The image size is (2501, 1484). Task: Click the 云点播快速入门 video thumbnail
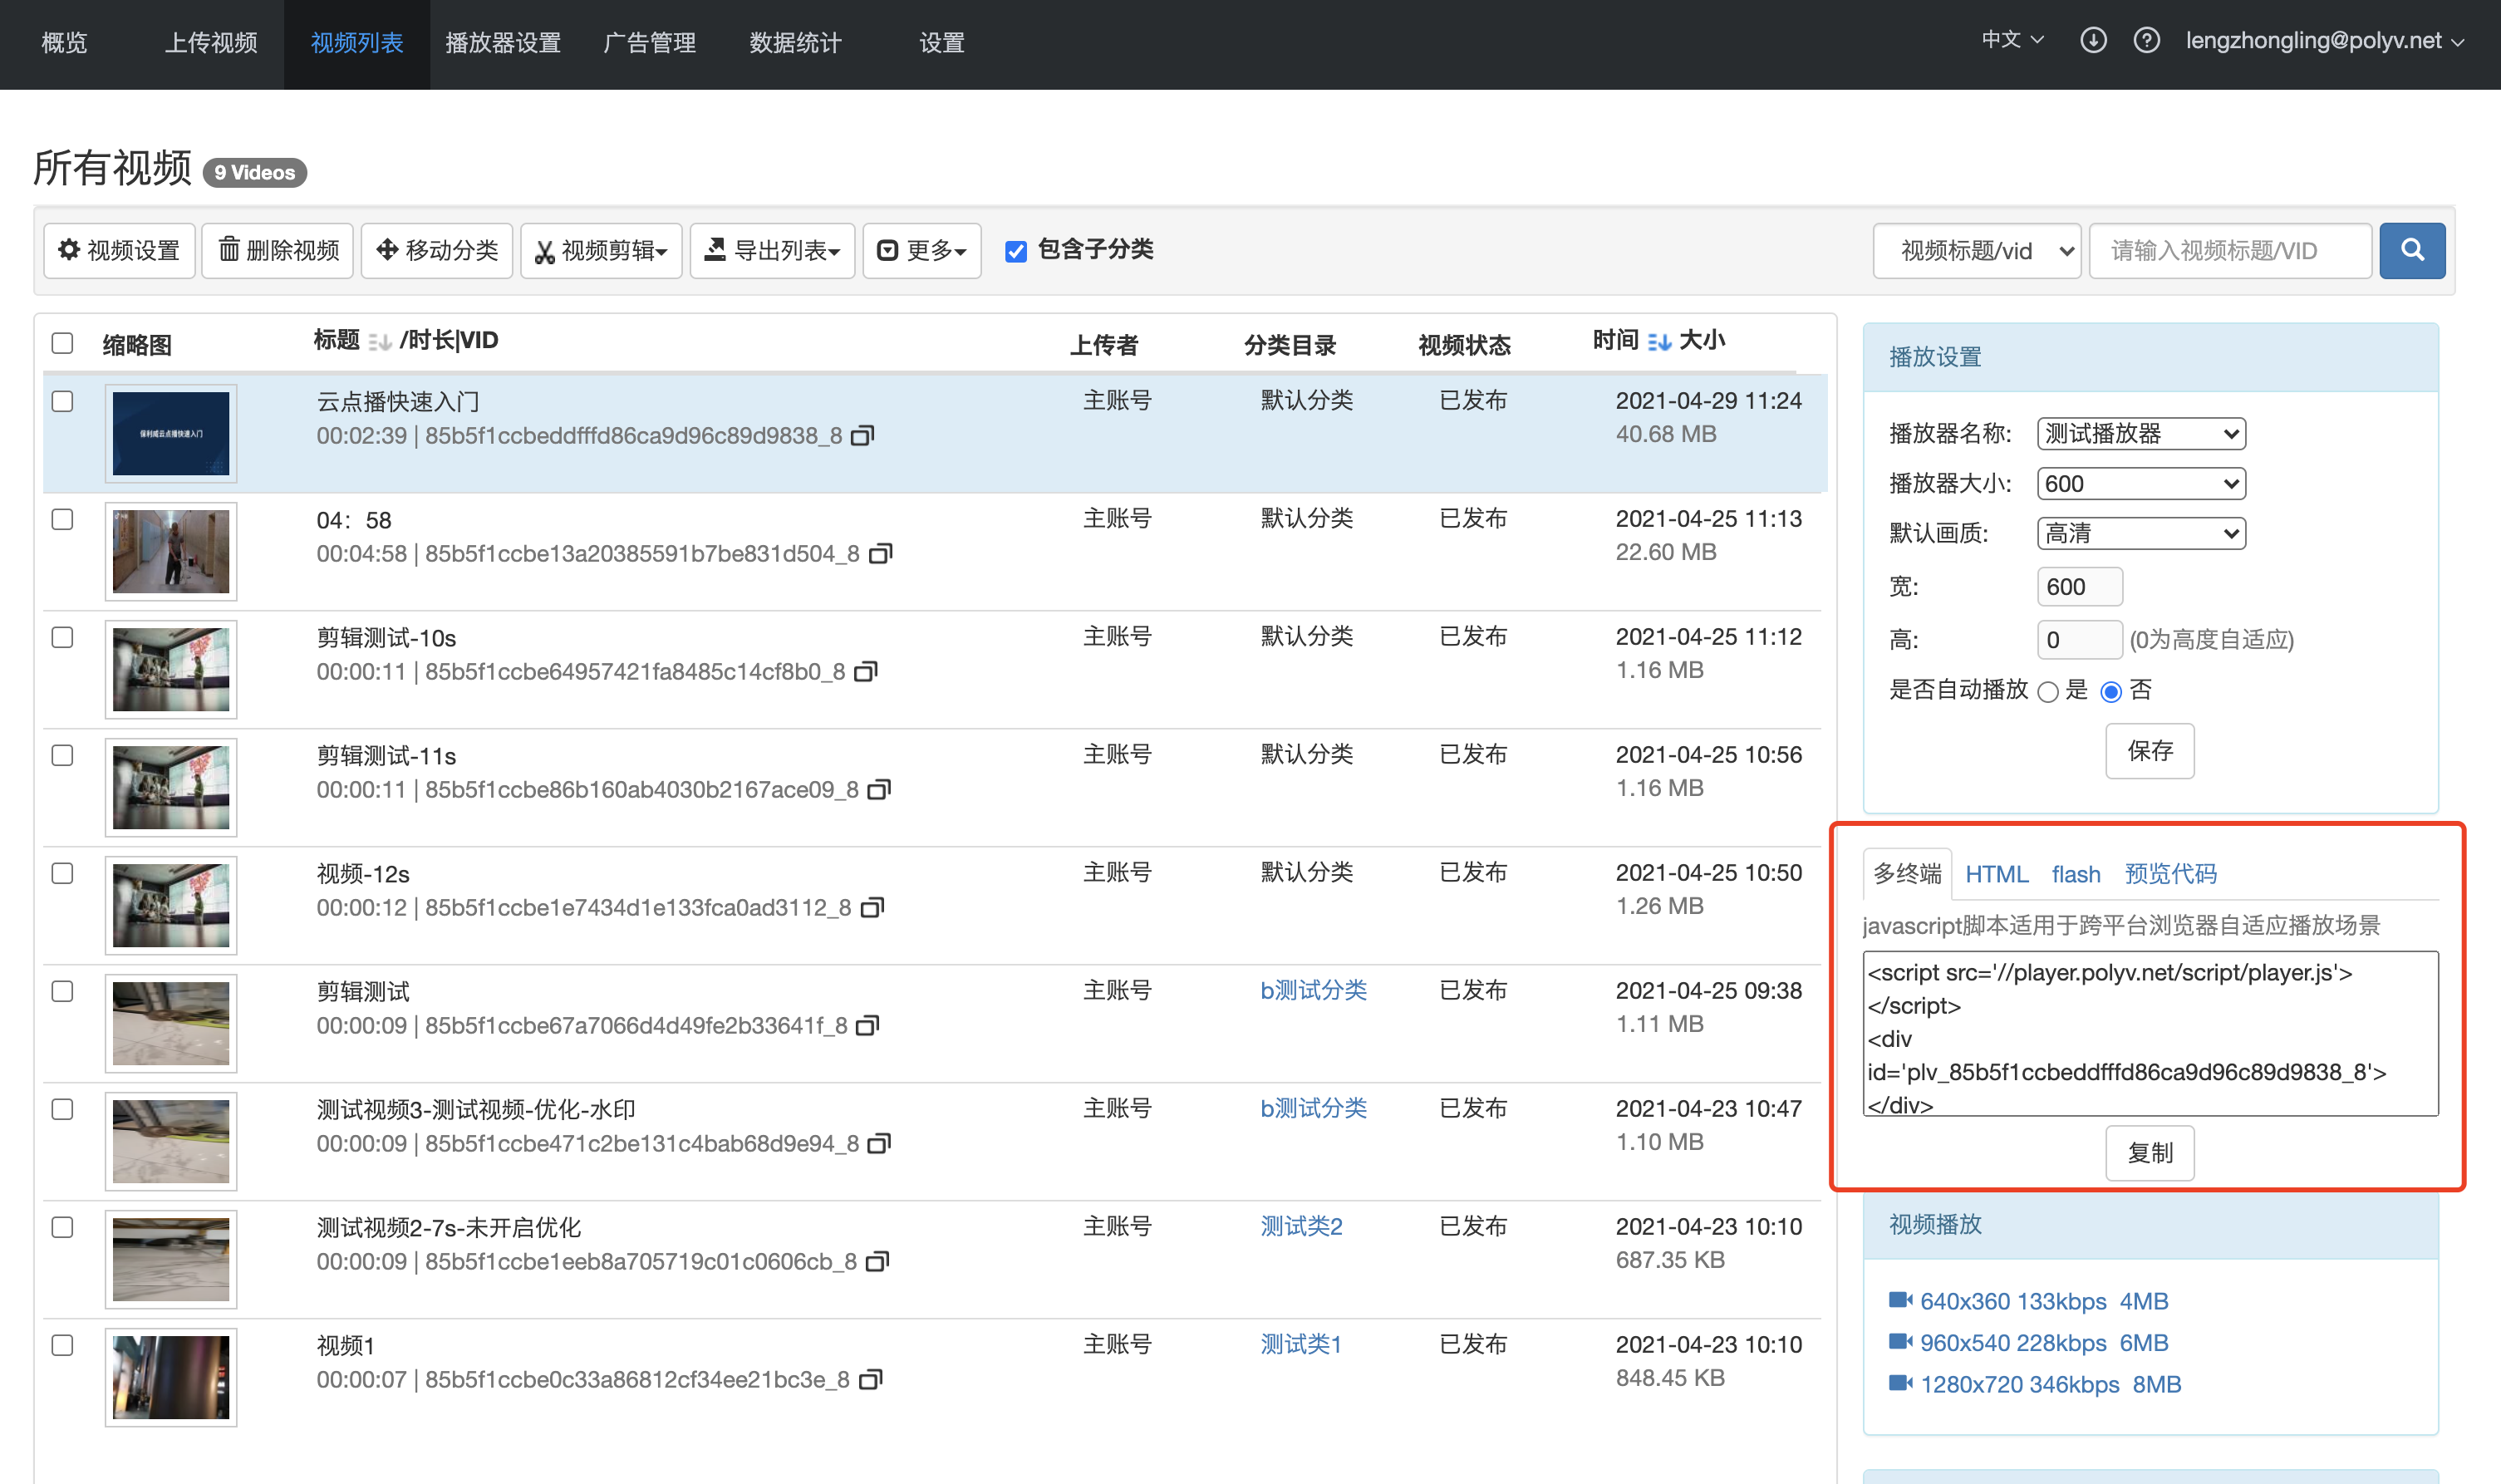[x=171, y=434]
